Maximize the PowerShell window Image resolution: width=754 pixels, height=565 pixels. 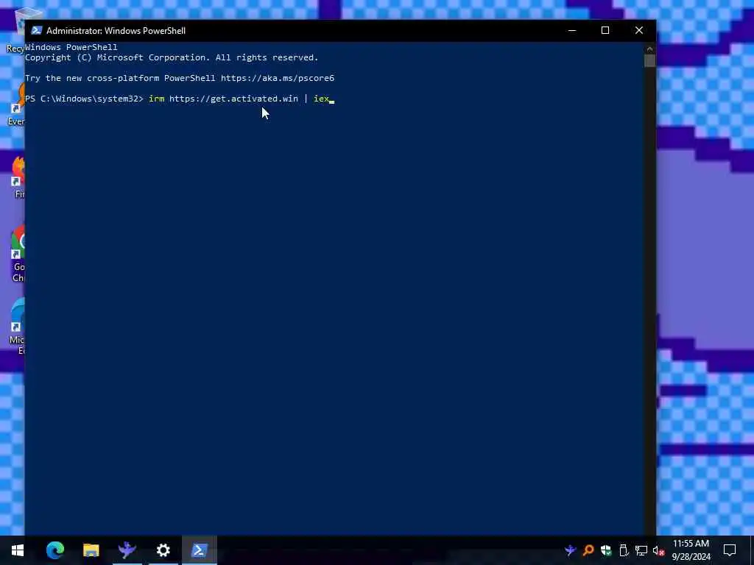click(605, 30)
